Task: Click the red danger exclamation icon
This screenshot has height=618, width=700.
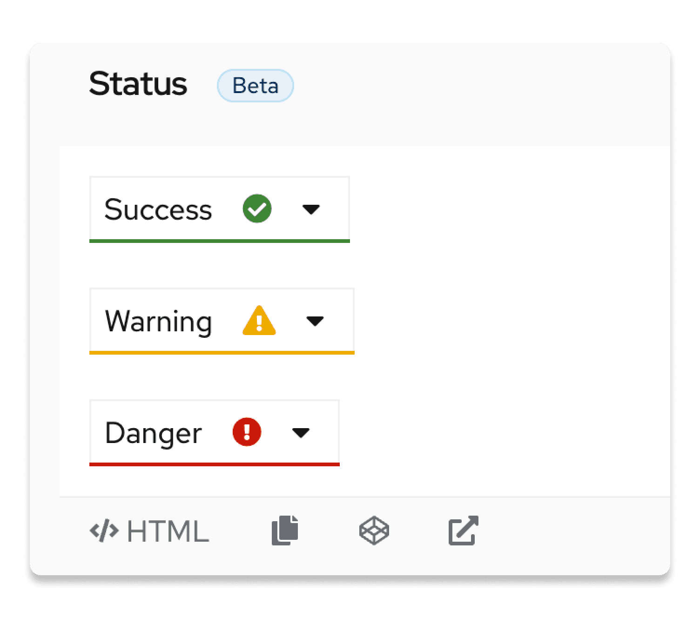Action: [247, 432]
